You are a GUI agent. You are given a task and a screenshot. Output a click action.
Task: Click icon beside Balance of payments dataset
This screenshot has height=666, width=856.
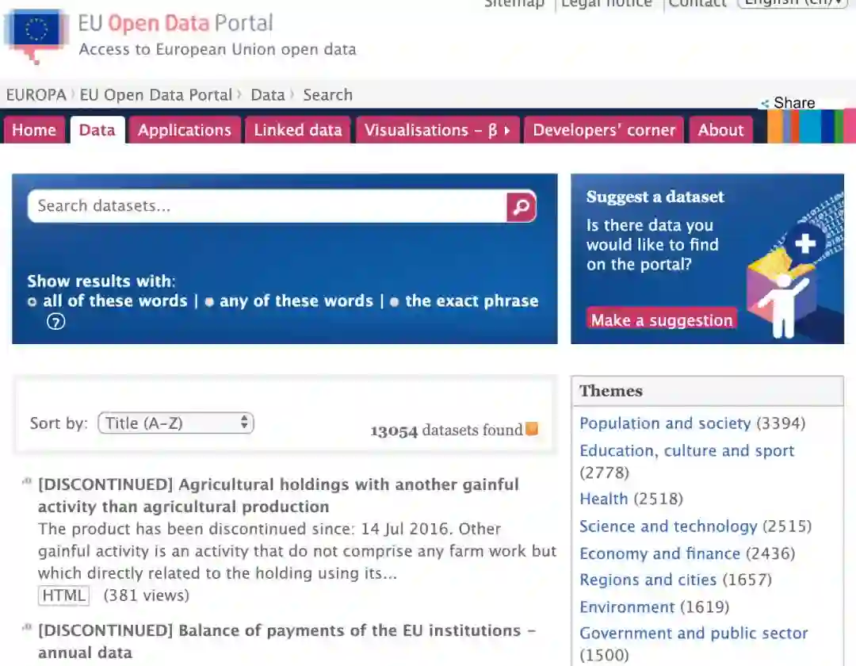(27, 626)
